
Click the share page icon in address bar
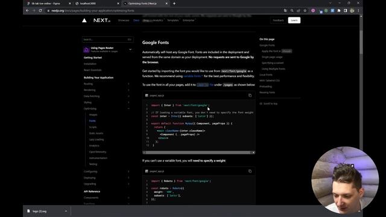pos(299,11)
